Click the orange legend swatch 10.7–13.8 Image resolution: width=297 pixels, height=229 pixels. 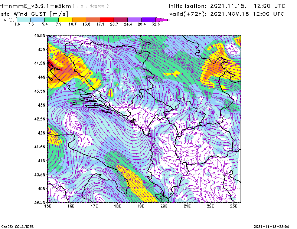79,20
